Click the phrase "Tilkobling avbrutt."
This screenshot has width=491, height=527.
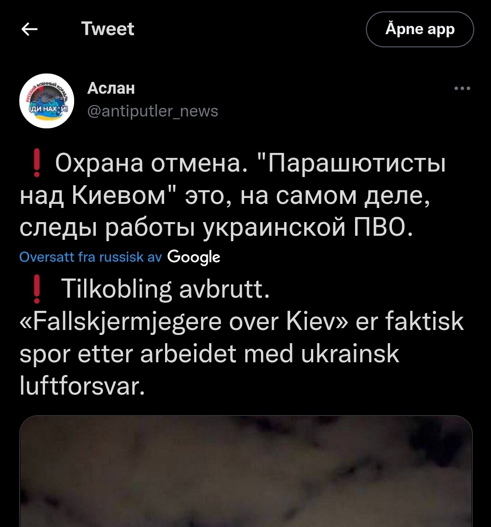tap(165, 289)
